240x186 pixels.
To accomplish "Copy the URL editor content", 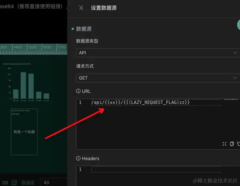I will click(232, 144).
